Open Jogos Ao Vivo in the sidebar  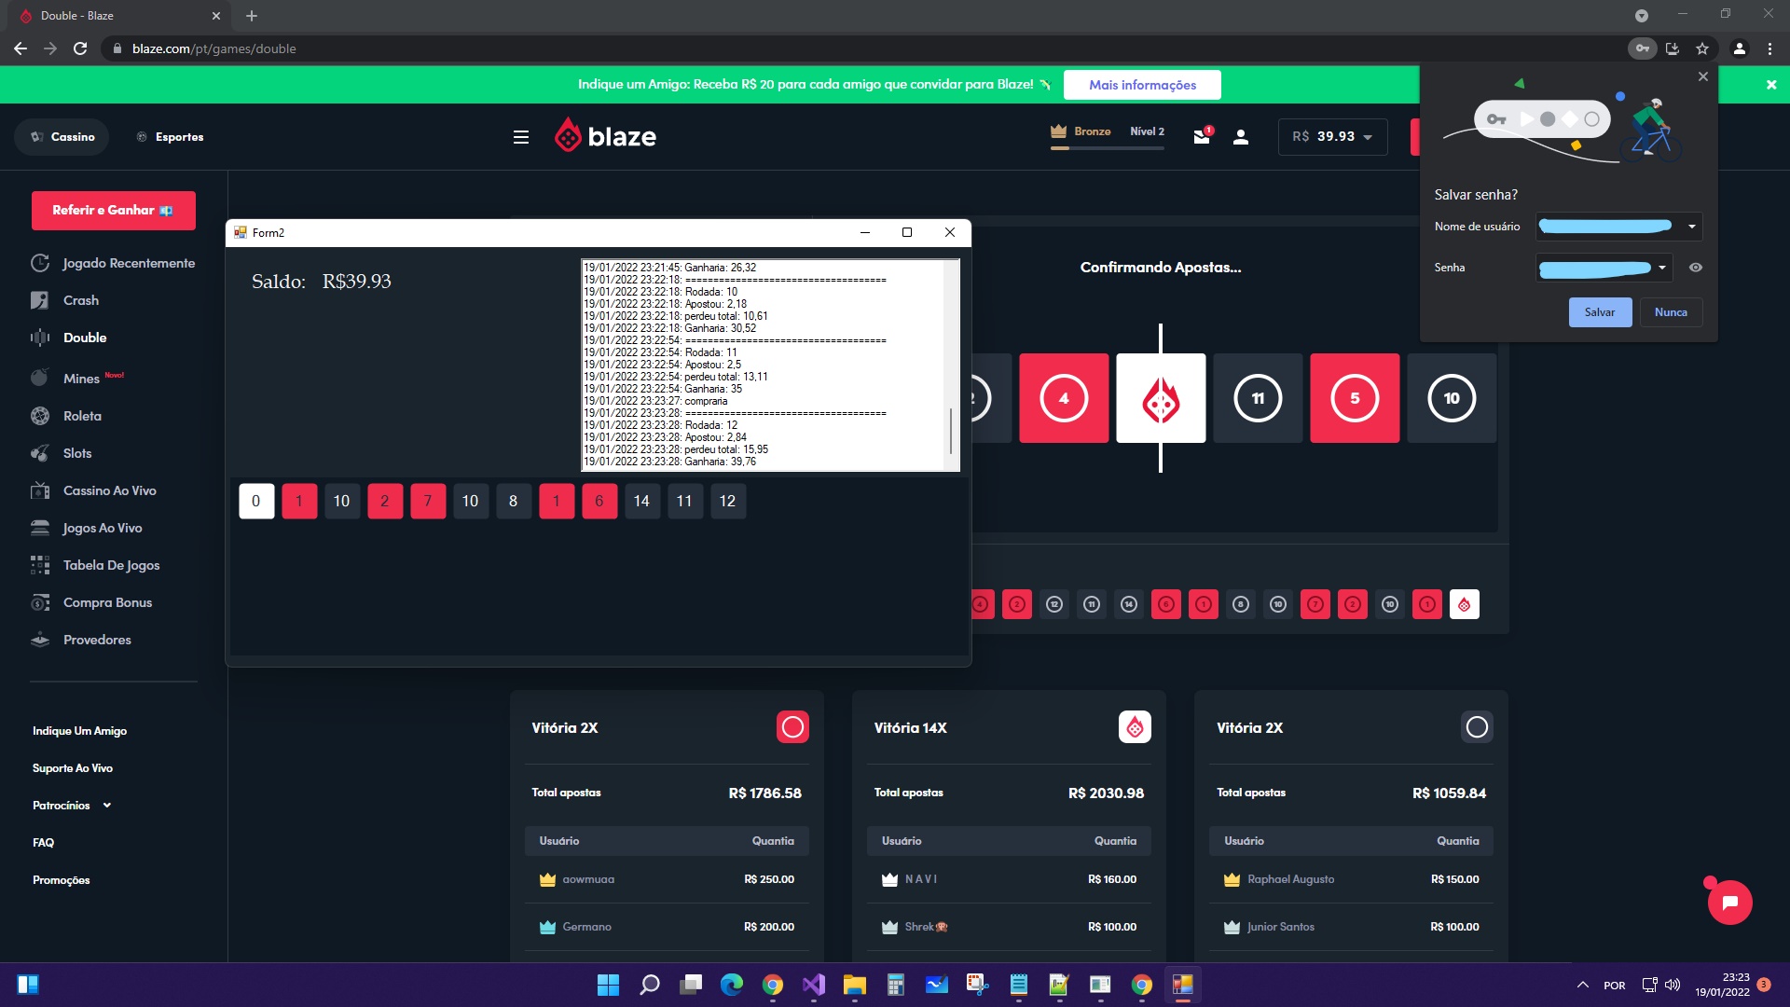tap(87, 528)
